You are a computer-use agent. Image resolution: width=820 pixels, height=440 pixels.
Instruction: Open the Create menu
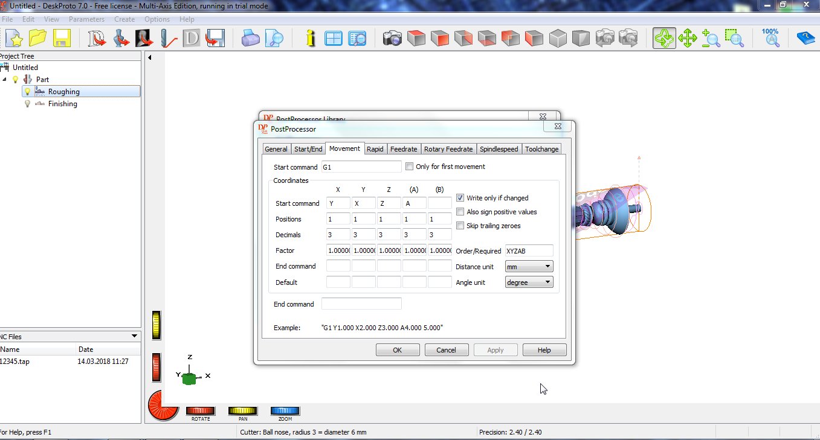[x=124, y=19]
